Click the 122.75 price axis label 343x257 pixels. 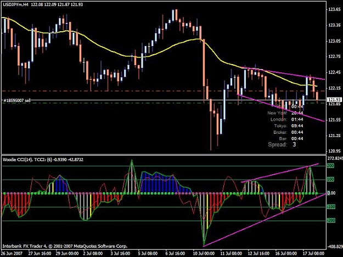point(334,57)
